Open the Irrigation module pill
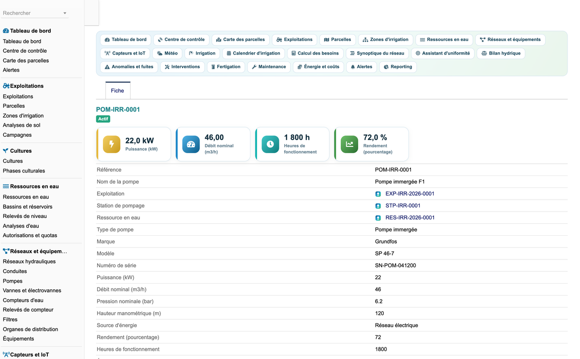The width and height of the screenshot is (580, 359). click(x=202, y=53)
